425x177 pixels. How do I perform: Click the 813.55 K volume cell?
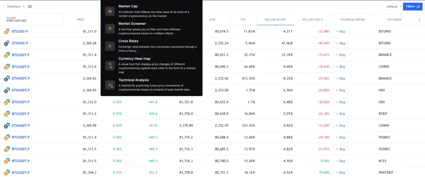[249, 78]
